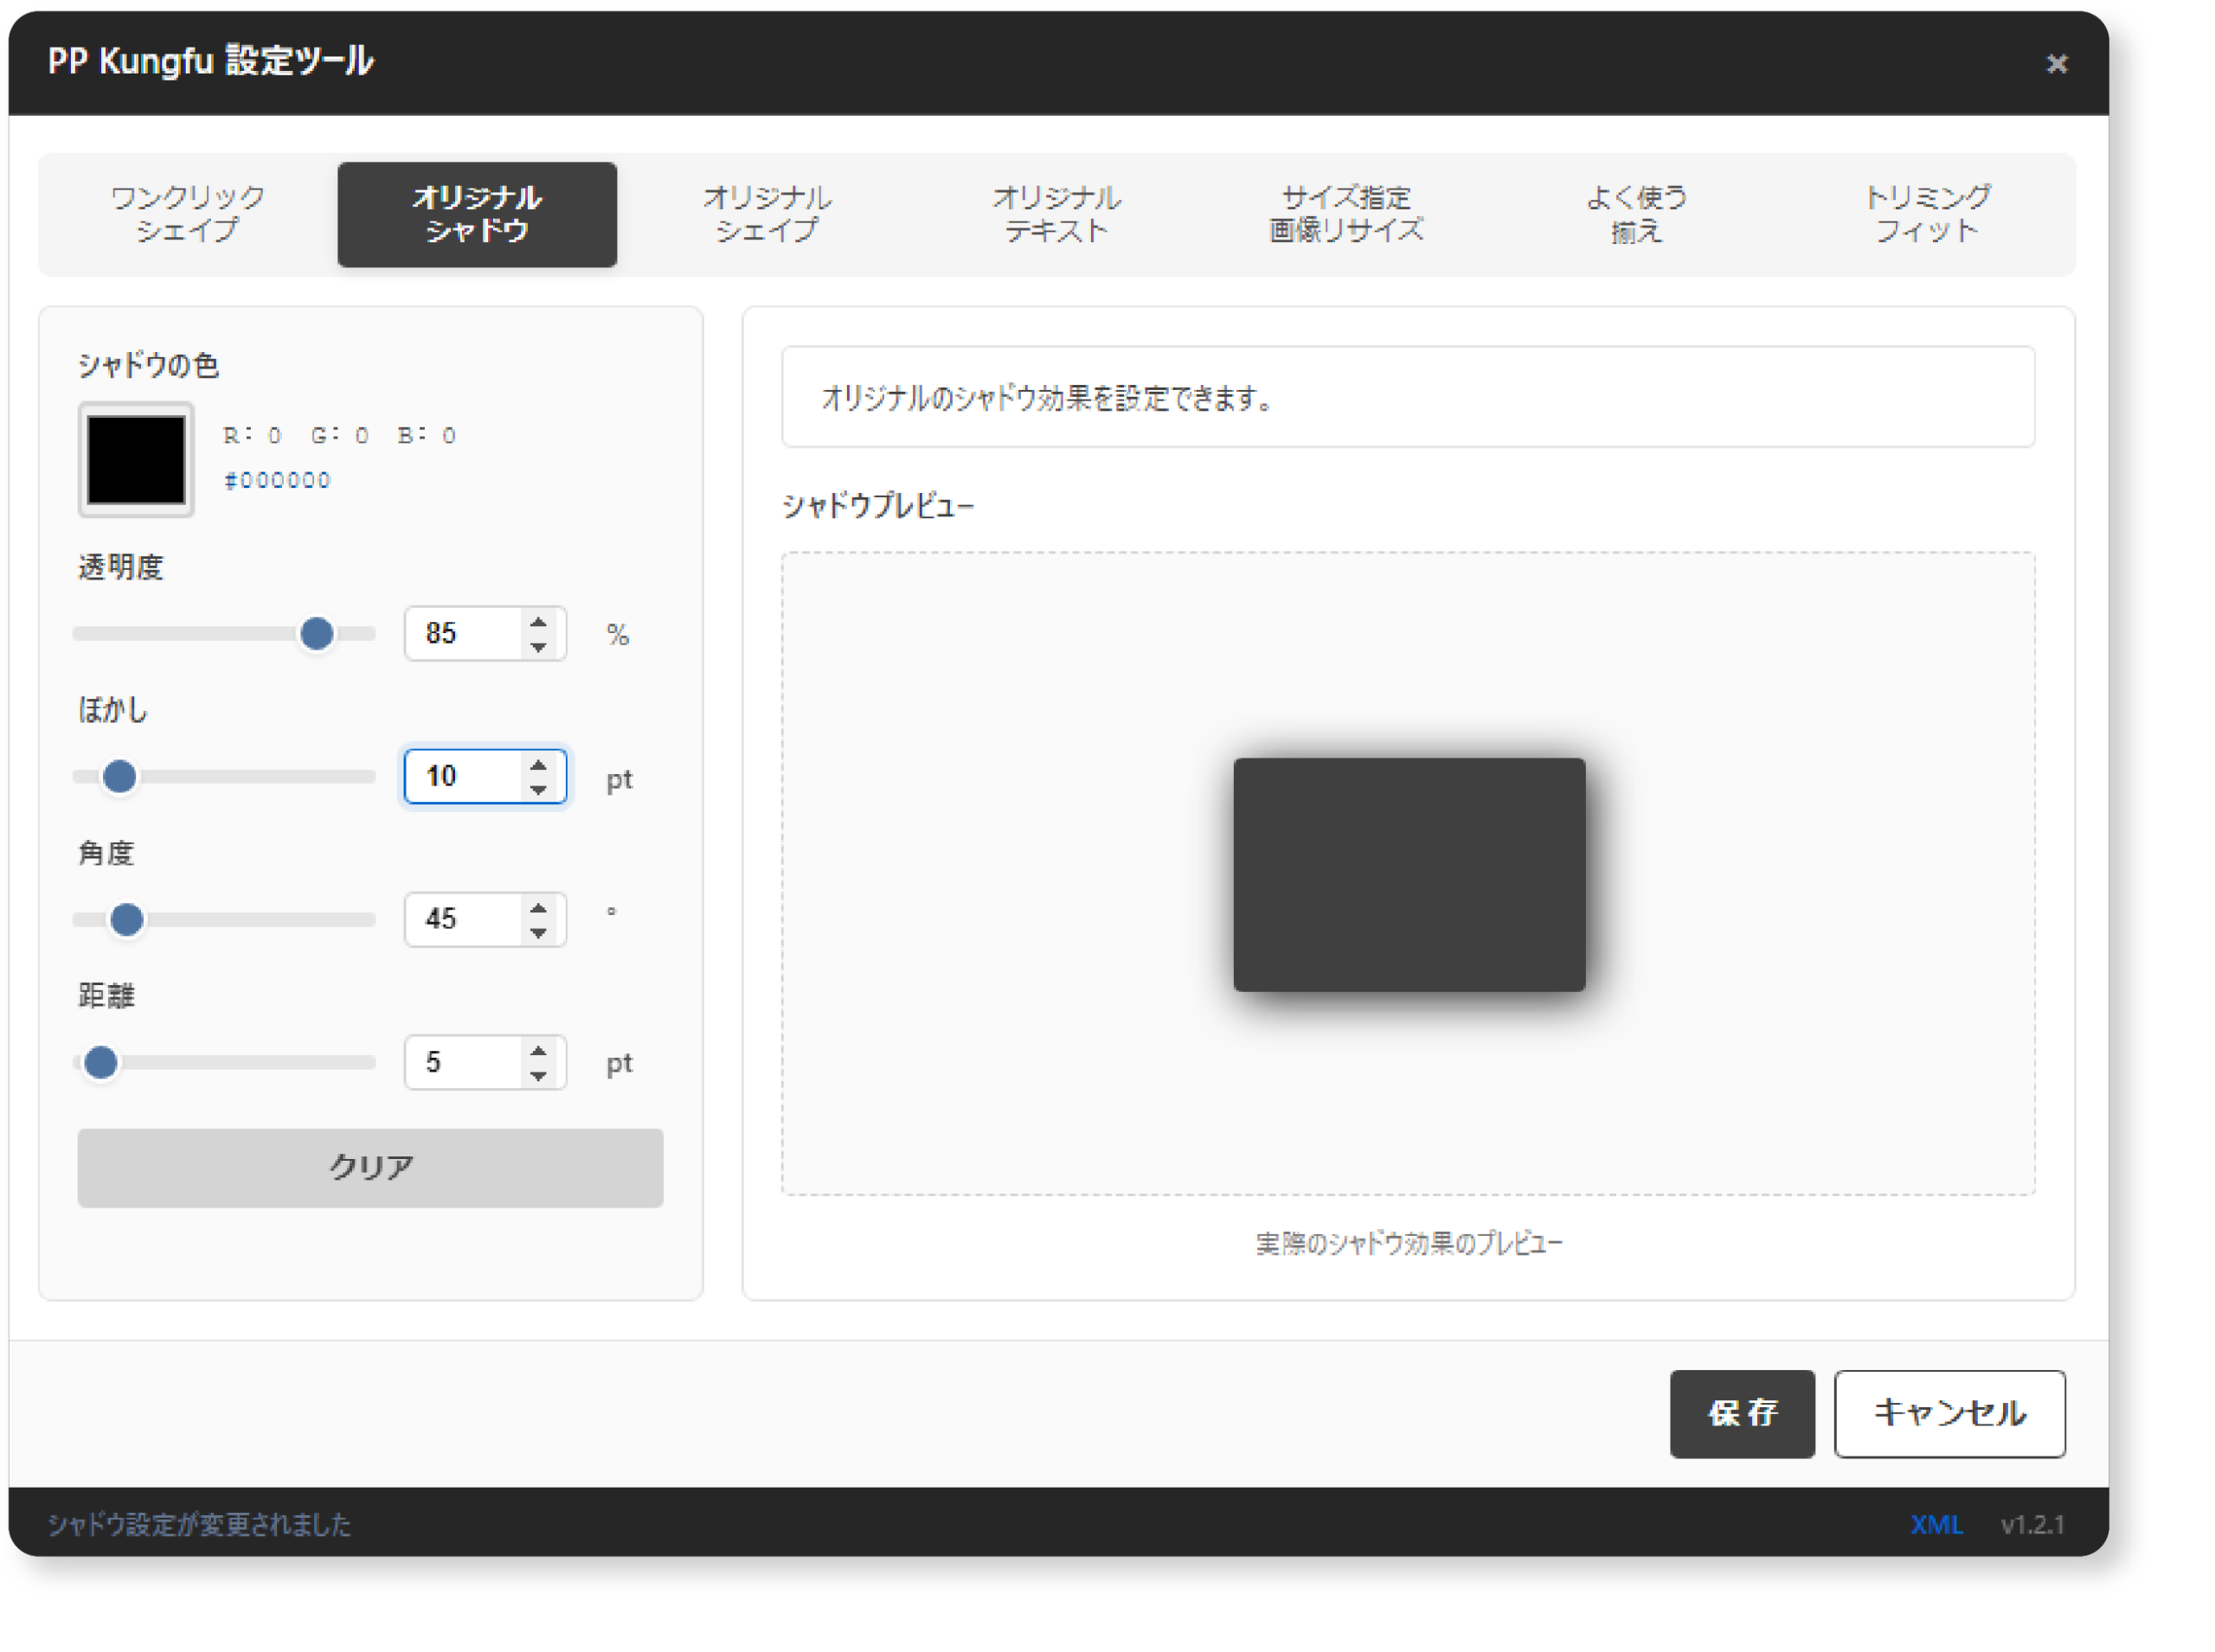Click the 保存 button
2215x1652 pixels.
point(1741,1413)
